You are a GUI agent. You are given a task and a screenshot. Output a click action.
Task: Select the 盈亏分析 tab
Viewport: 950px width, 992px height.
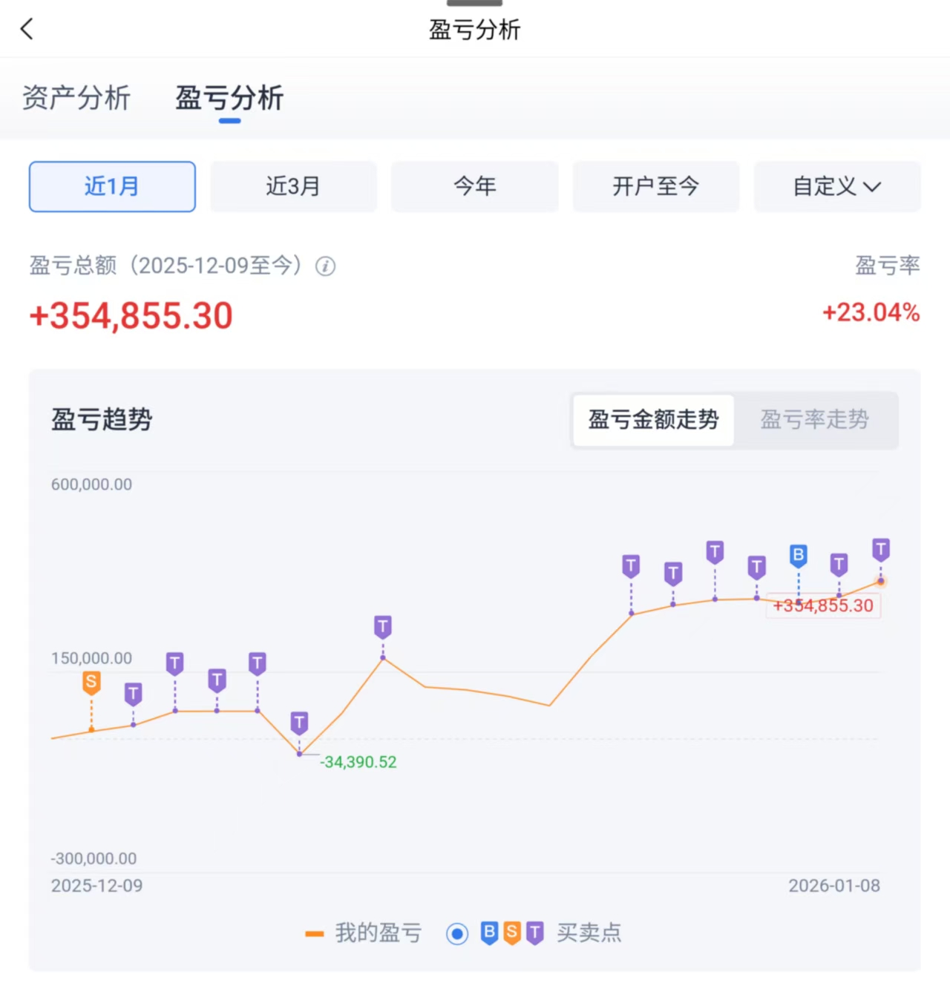(229, 98)
